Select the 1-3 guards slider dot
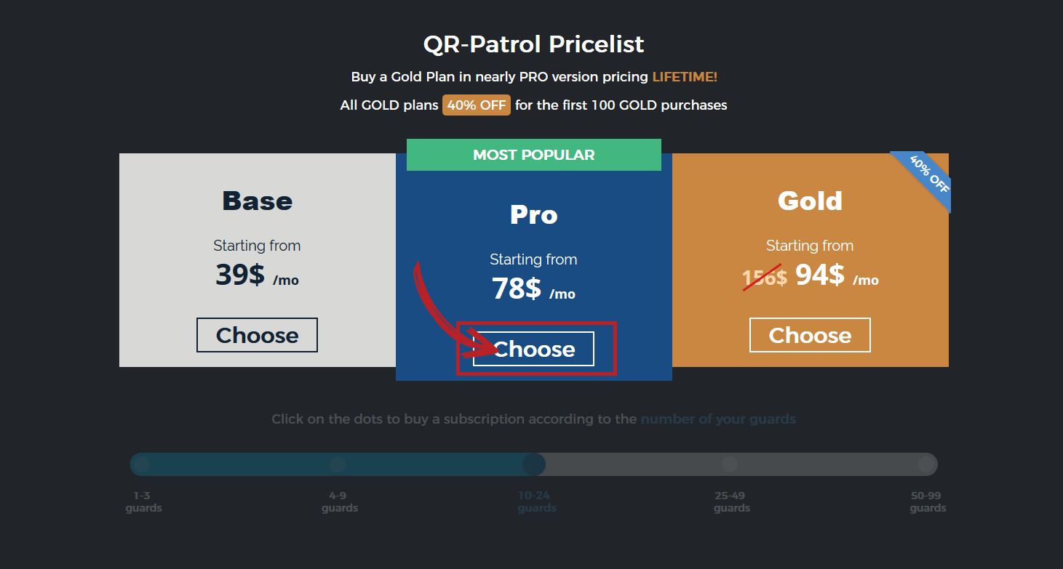Image resolution: width=1063 pixels, height=569 pixels. pyautogui.click(x=142, y=464)
